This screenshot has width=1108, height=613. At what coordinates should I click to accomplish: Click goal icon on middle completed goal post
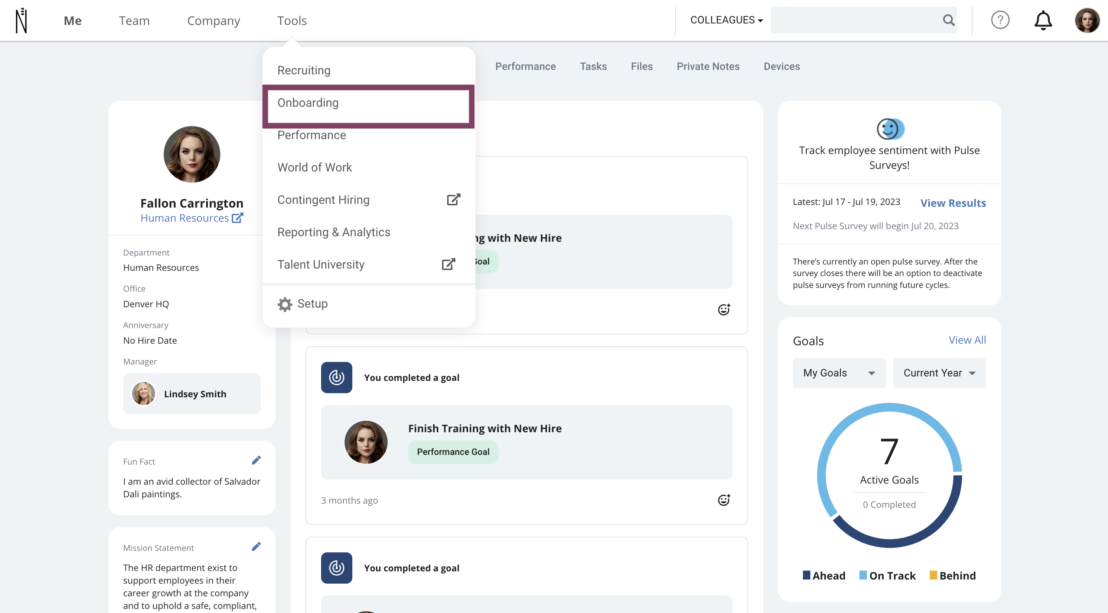tap(336, 378)
